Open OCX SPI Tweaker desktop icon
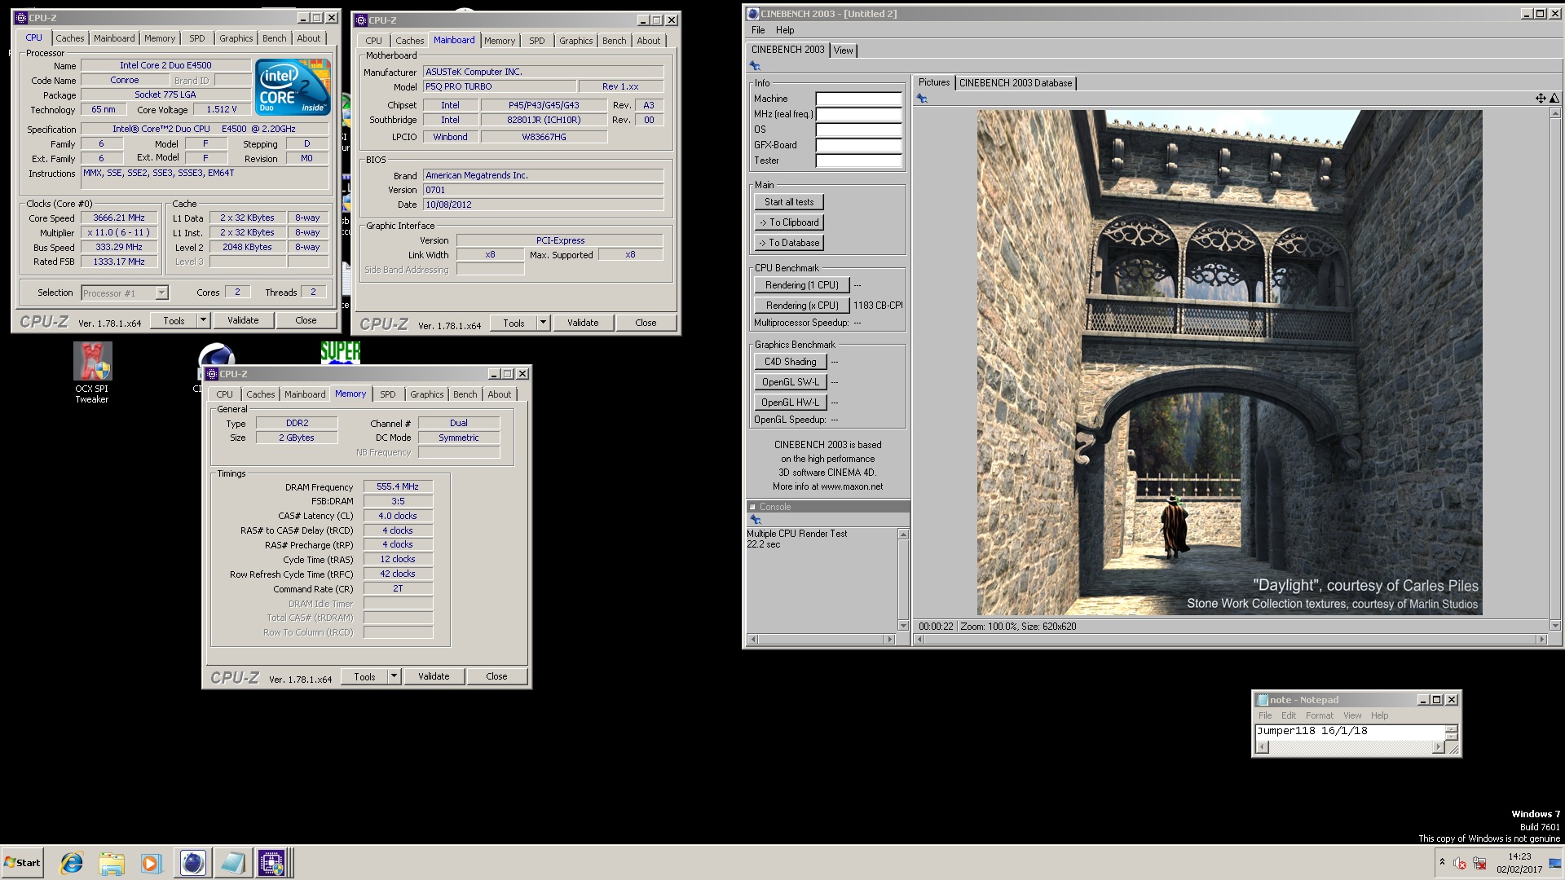This screenshot has height=880, width=1565. click(x=92, y=372)
